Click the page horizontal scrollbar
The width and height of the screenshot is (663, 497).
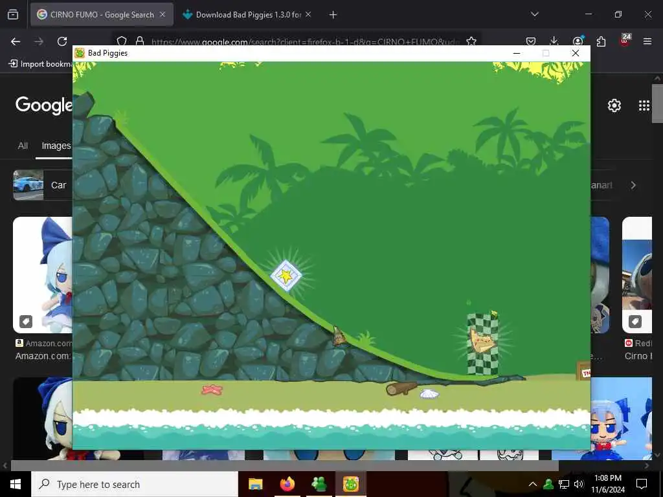284,465
